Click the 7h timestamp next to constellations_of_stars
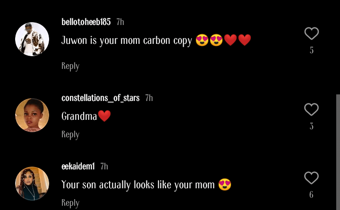Viewport: 340px width, 210px height. point(149,98)
